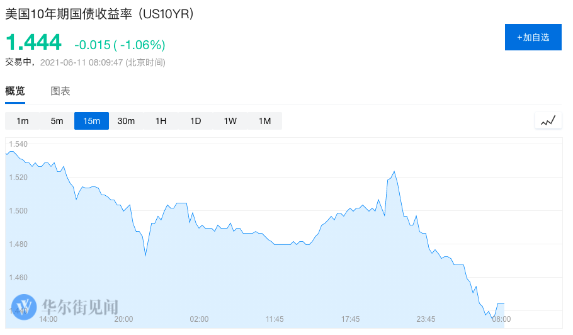The image size is (573, 335).
Task: Change timeframe to 1W
Action: pyautogui.click(x=230, y=121)
